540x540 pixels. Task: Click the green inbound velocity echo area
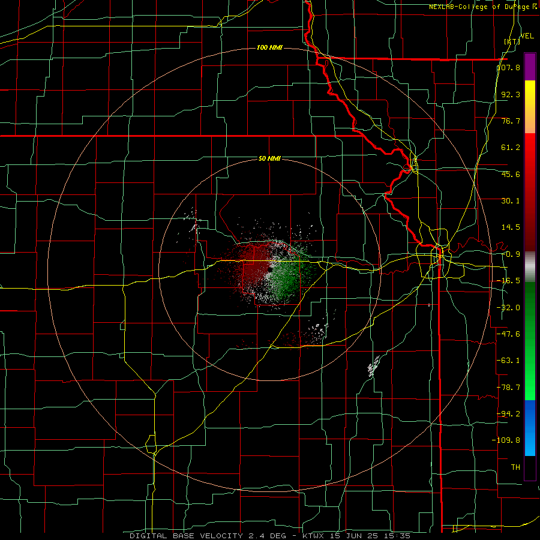287,275
